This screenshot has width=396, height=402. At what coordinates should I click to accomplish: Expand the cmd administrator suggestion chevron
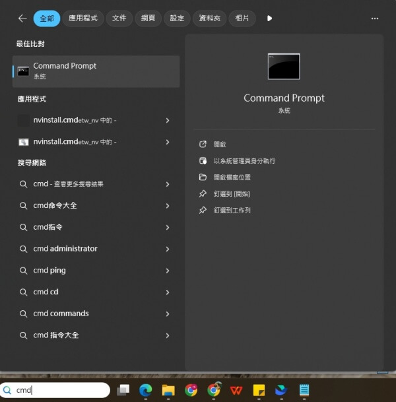(168, 249)
